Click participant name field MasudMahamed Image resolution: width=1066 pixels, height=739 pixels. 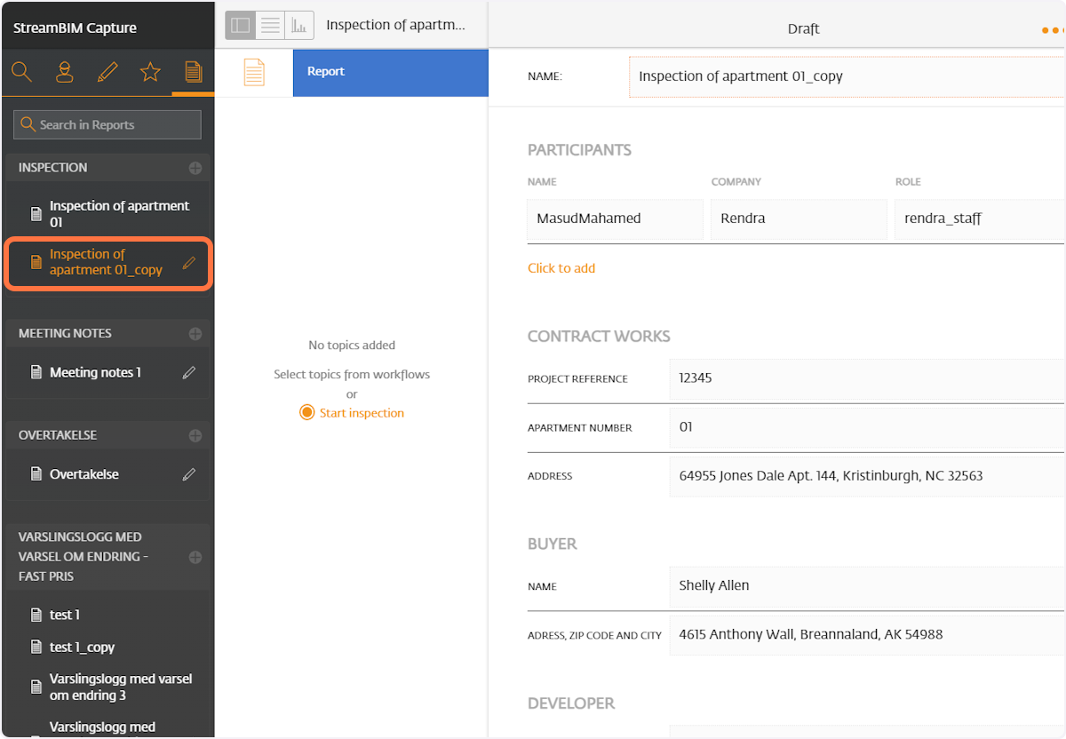tap(615, 219)
